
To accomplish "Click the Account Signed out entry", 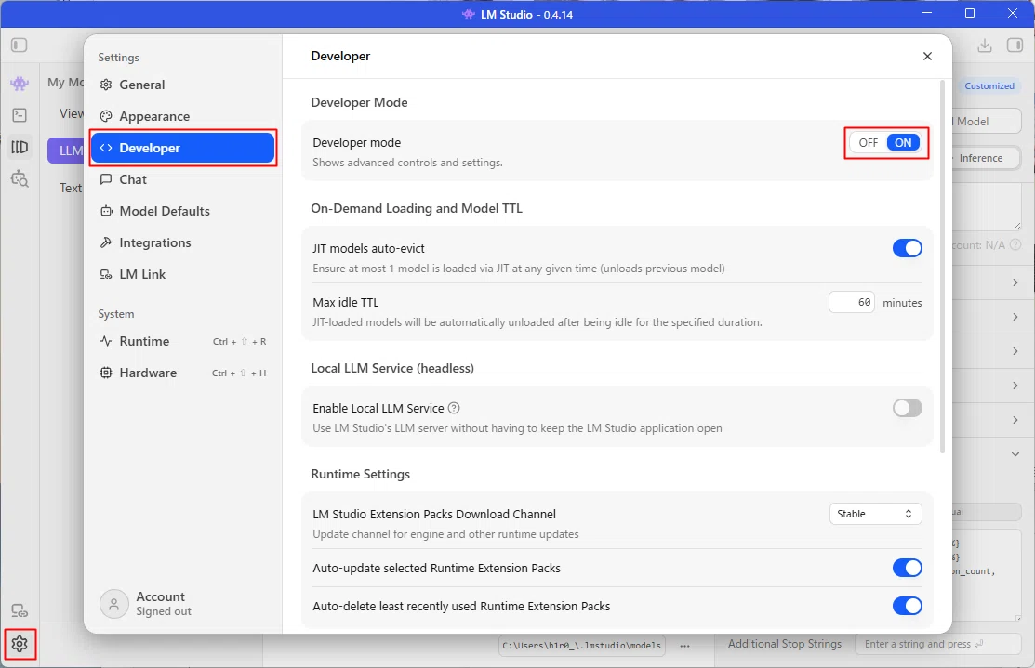I will (x=147, y=603).
